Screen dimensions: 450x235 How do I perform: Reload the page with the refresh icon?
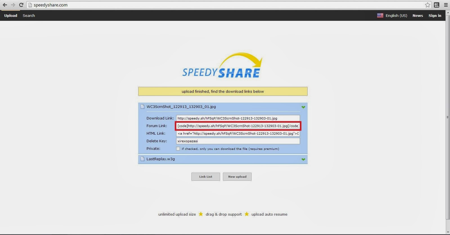21,5
